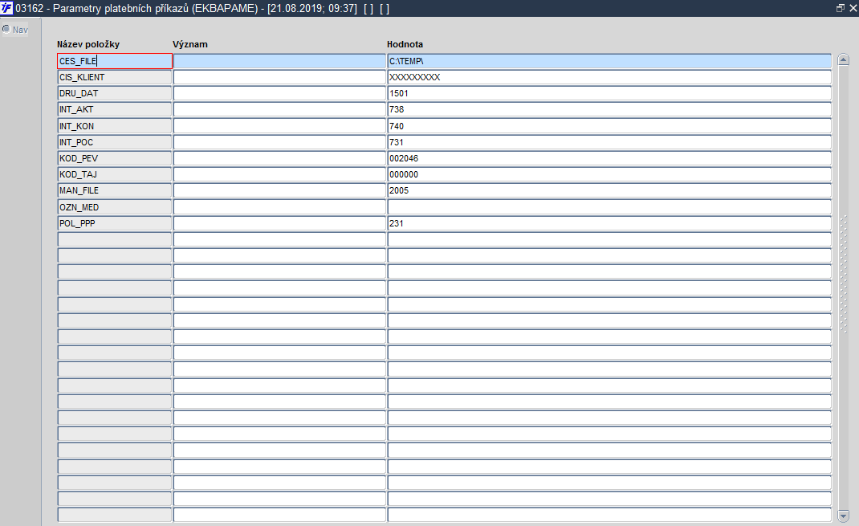Click the Význam field of KOD_TAJ row
This screenshot has height=526, width=859.
(280, 174)
